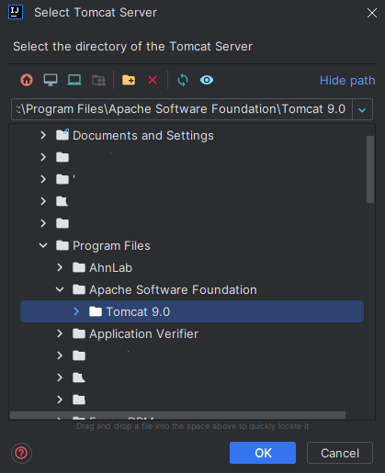Jump to project directory icon

click(x=74, y=80)
